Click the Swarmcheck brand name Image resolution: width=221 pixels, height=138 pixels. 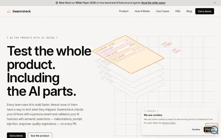click(22, 11)
